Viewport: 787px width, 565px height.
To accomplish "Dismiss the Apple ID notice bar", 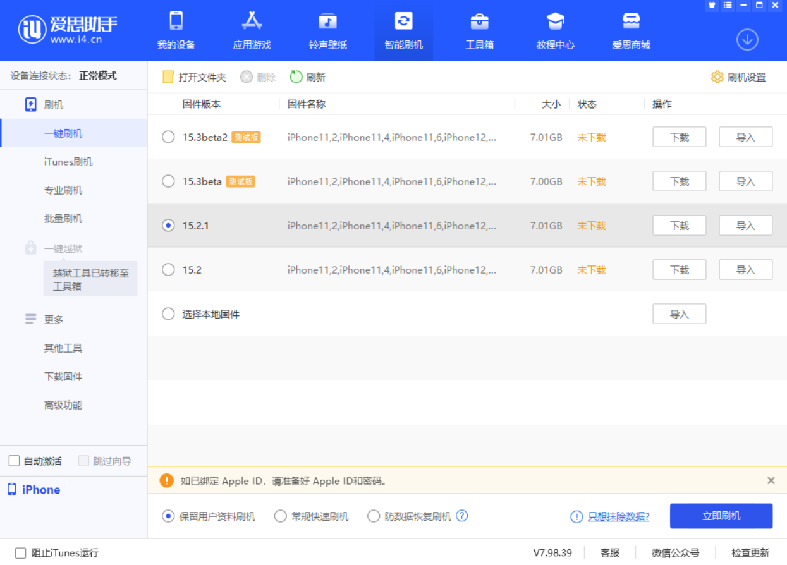I will (771, 480).
